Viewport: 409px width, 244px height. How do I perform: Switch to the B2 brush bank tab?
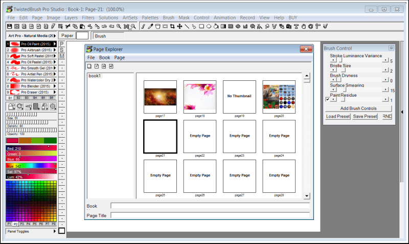coord(18,98)
